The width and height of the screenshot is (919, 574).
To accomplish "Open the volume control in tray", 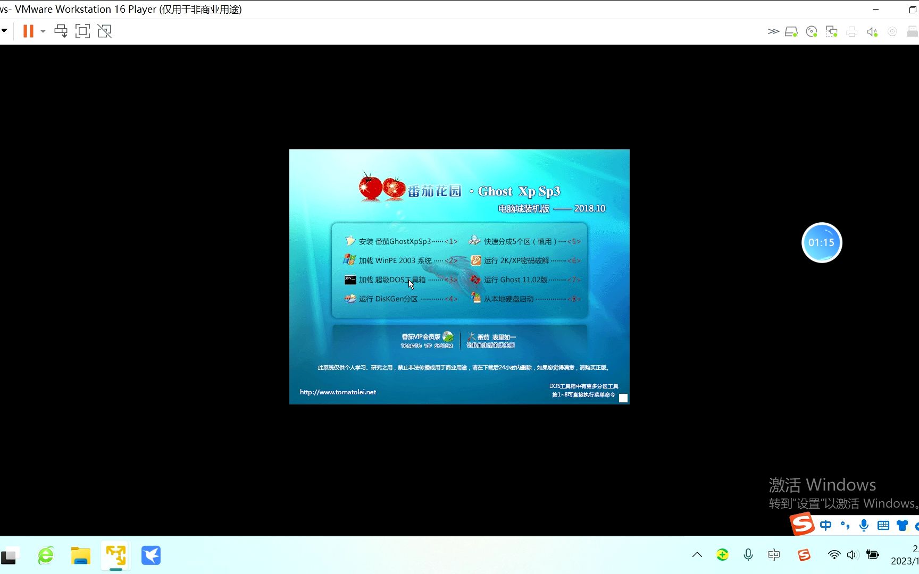I will [853, 555].
